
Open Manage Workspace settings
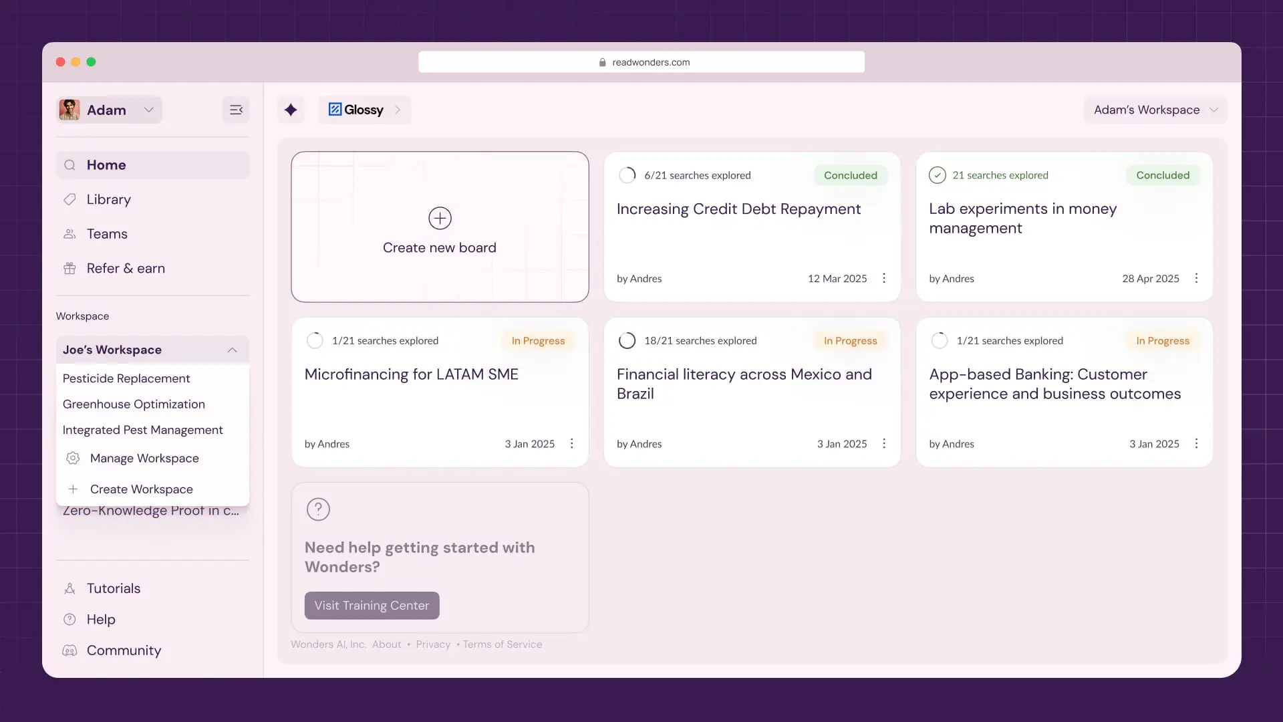point(144,458)
